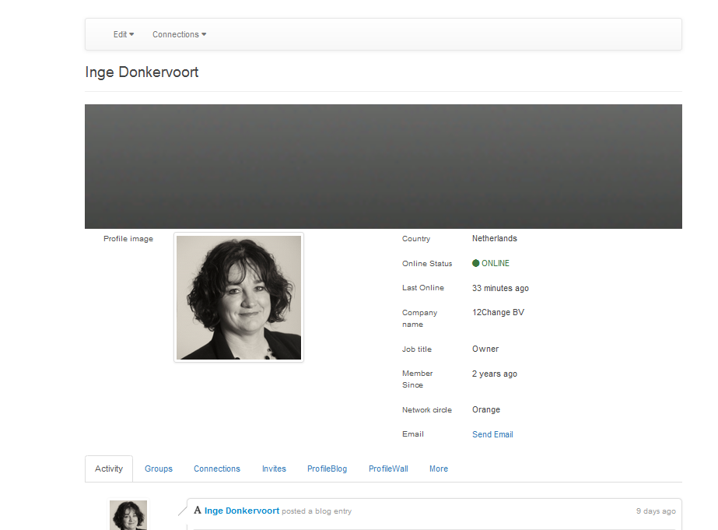Viewport: 718px width, 530px height.
Task: Switch to the Groups tab
Action: [x=159, y=469]
